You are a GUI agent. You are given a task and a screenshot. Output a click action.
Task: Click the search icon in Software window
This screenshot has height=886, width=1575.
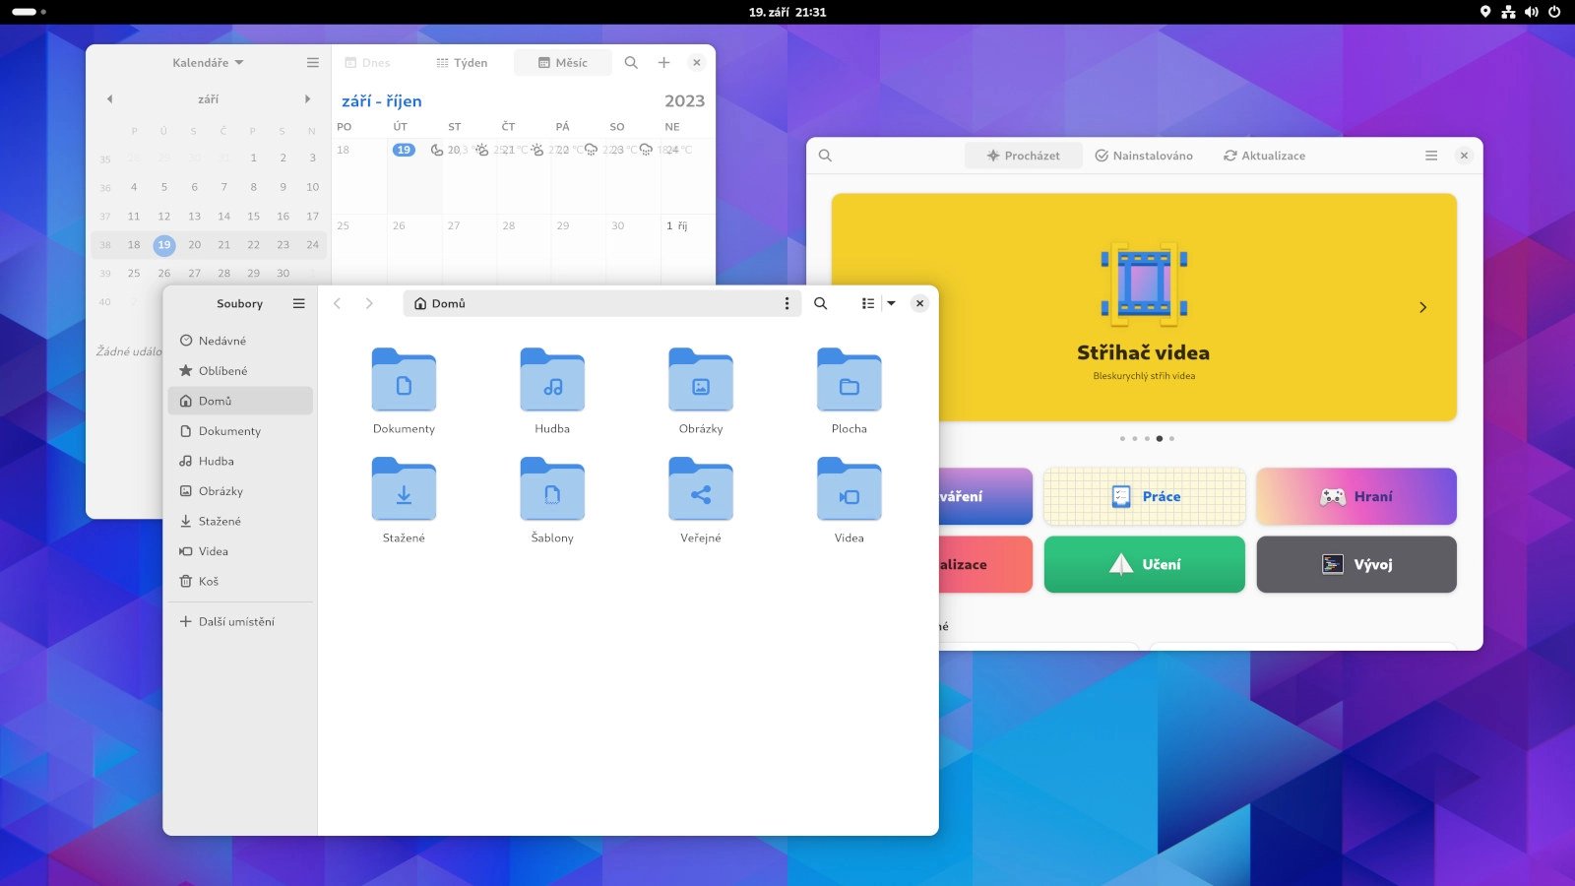click(826, 156)
